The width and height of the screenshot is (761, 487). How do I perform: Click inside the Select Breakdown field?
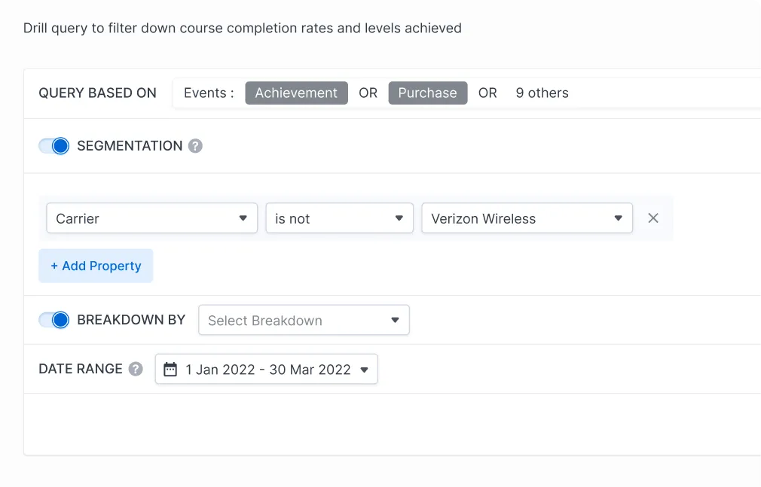(x=286, y=320)
